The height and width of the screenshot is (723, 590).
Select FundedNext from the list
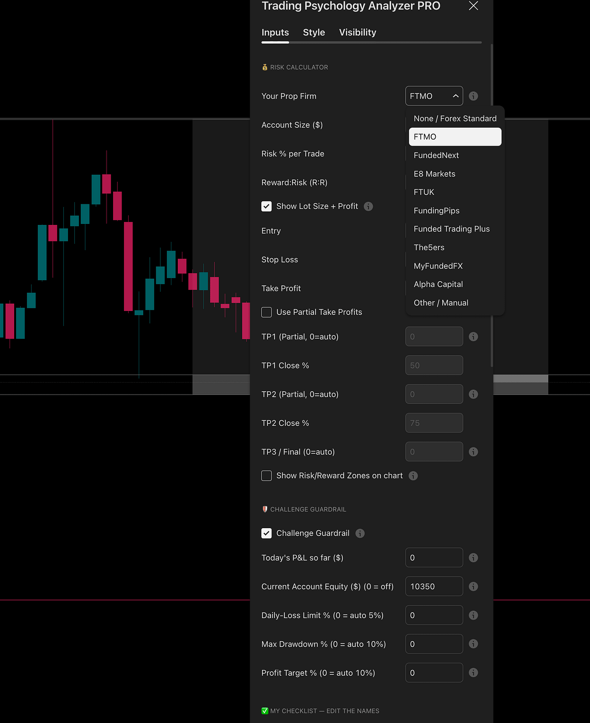click(455, 155)
